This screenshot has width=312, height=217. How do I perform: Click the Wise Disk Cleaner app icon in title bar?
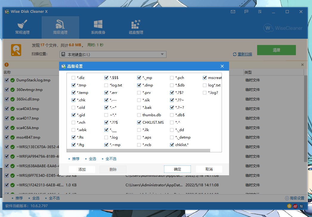(x=7, y=12)
